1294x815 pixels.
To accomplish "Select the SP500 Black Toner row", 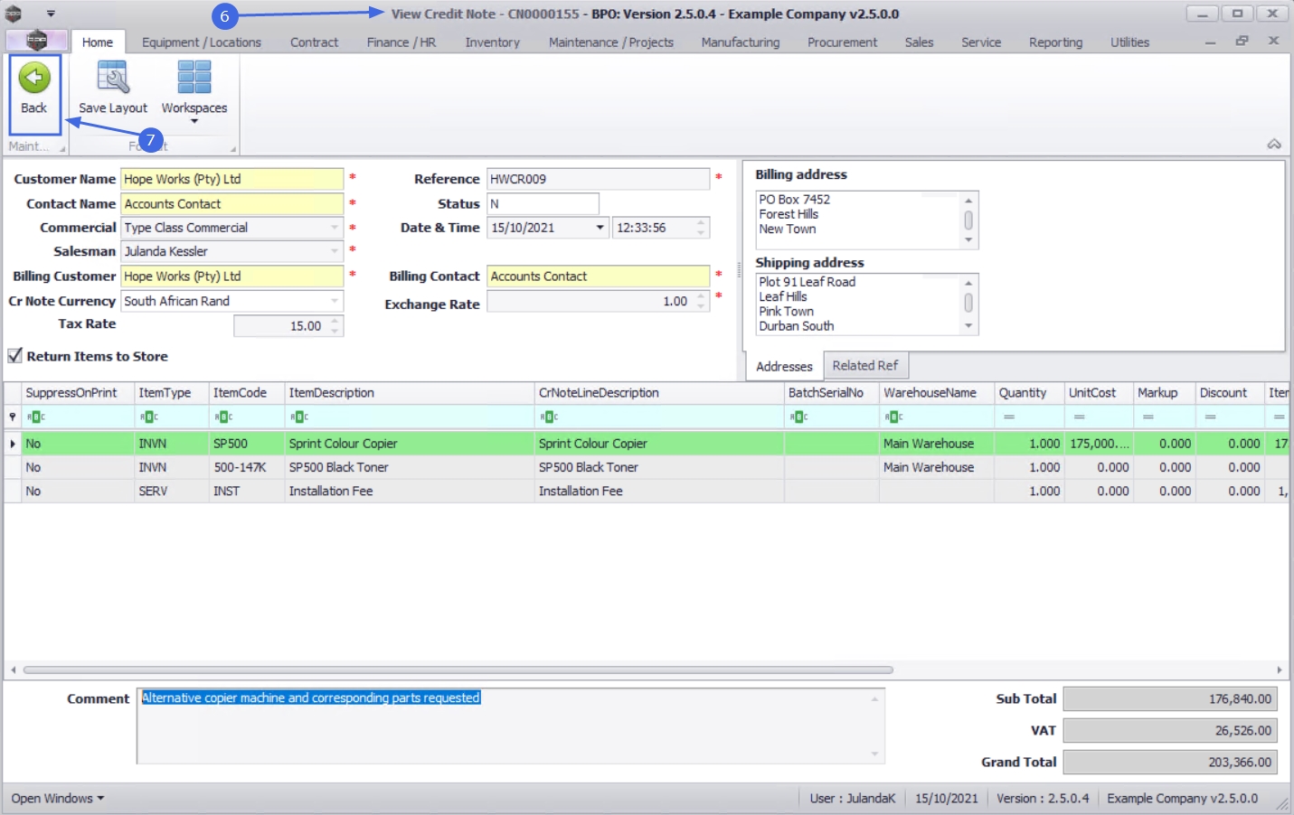I will pyautogui.click(x=647, y=467).
